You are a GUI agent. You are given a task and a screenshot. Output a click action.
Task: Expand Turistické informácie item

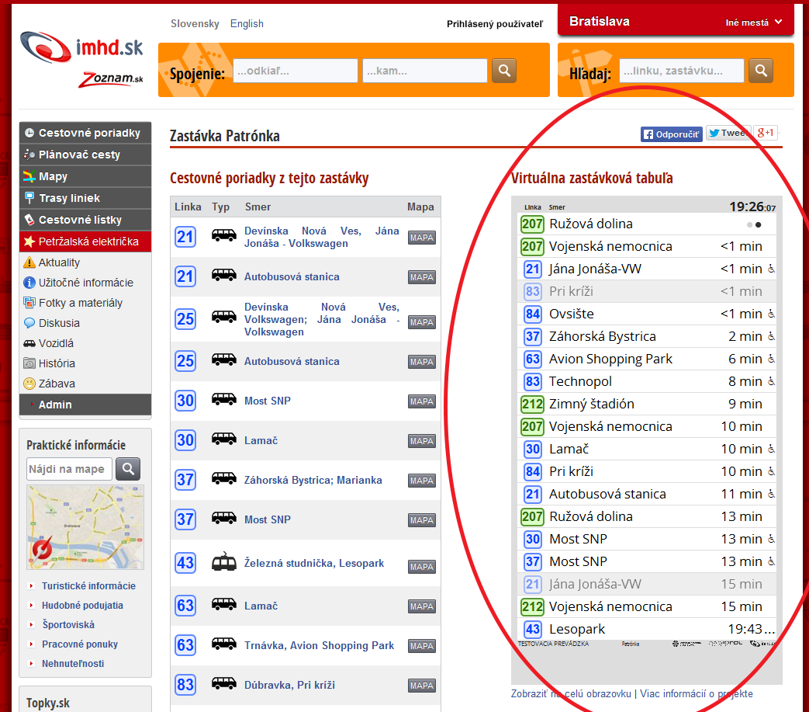coord(88,586)
